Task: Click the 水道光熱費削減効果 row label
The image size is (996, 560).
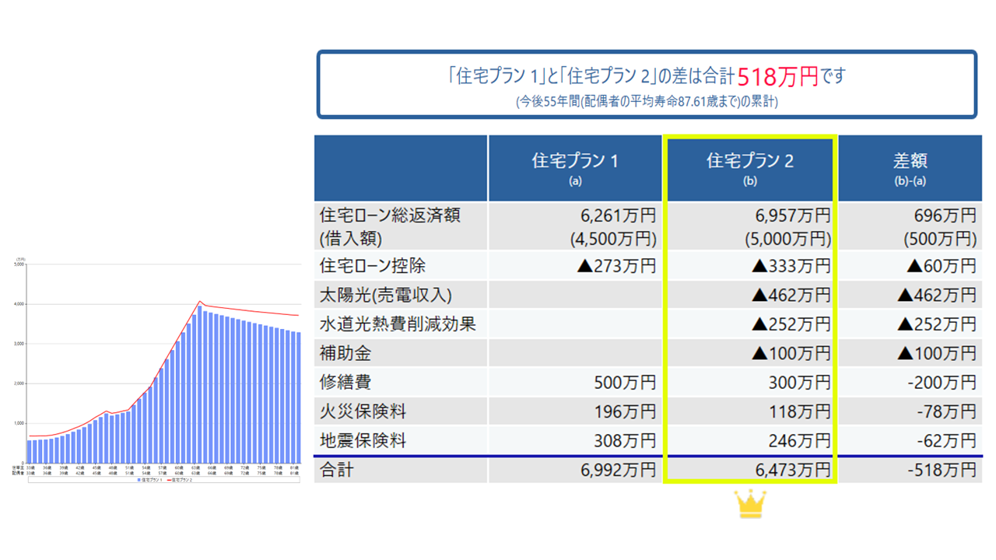Action: tap(398, 324)
